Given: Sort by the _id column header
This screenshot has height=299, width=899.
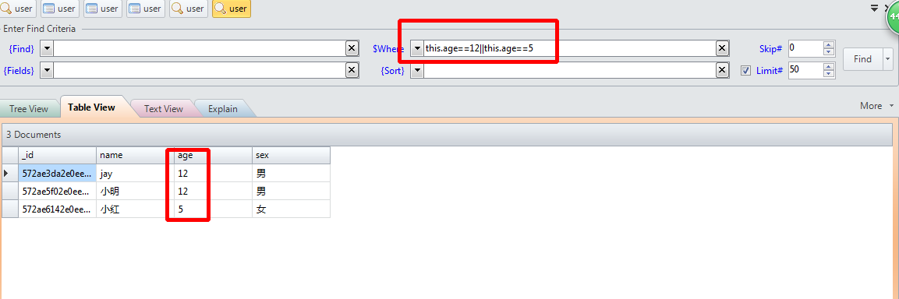Looking at the screenshot, I should (x=58, y=155).
